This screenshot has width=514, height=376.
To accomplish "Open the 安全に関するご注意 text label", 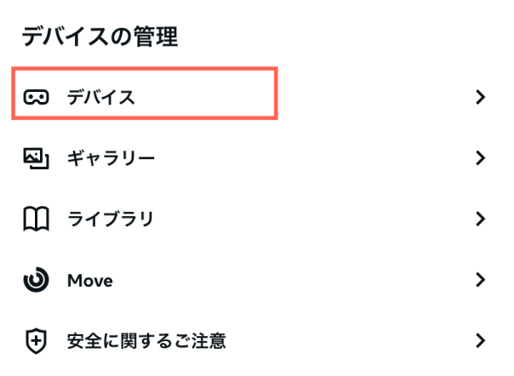I will point(146,341).
